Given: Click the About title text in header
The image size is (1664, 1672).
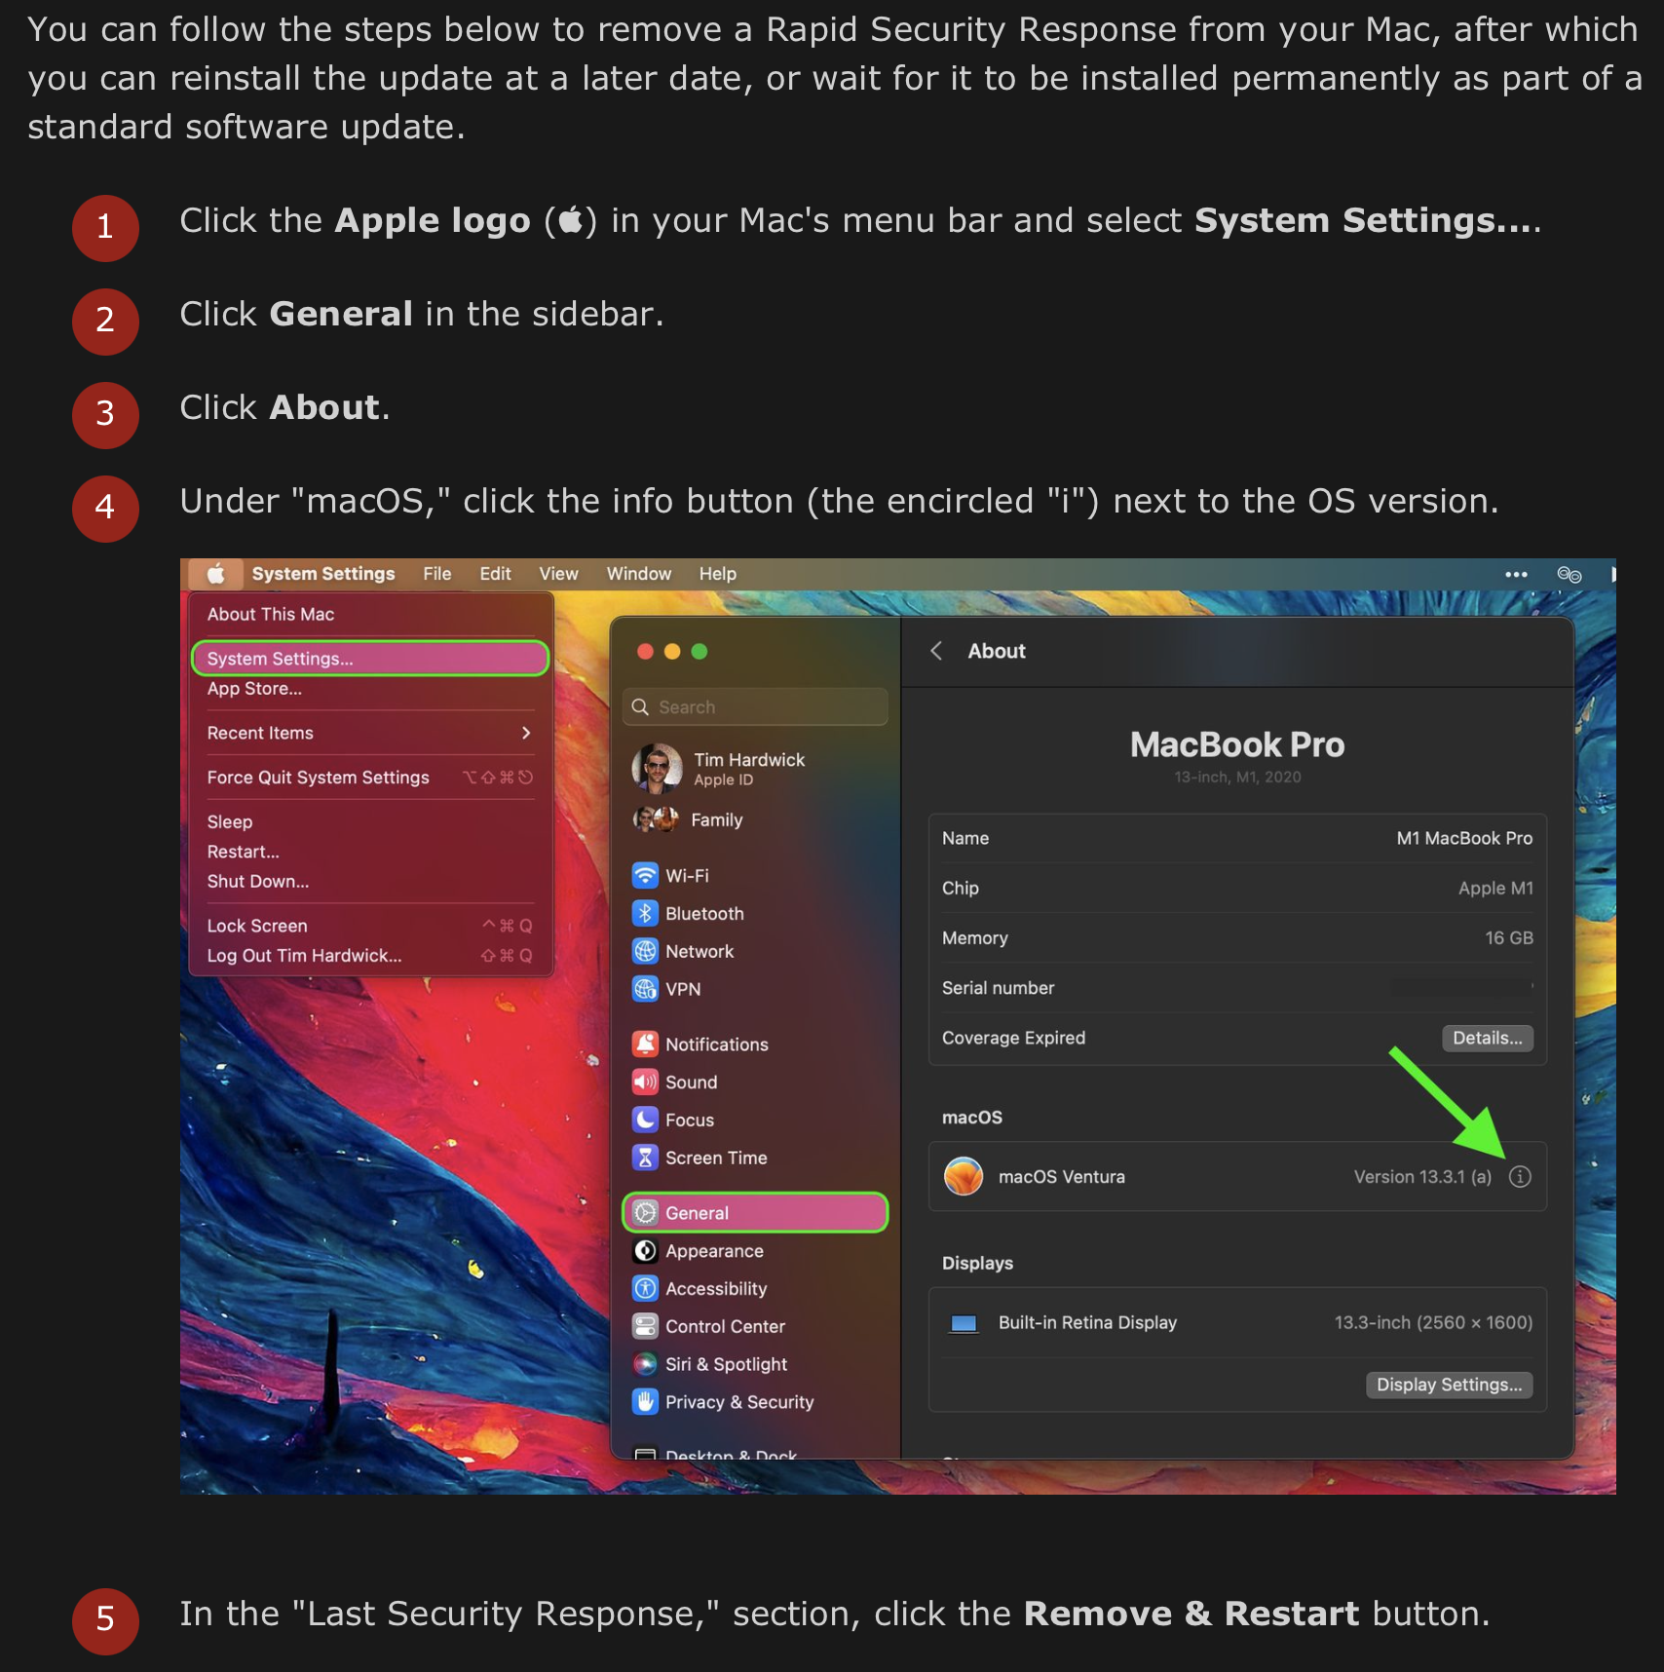Looking at the screenshot, I should tap(996, 651).
